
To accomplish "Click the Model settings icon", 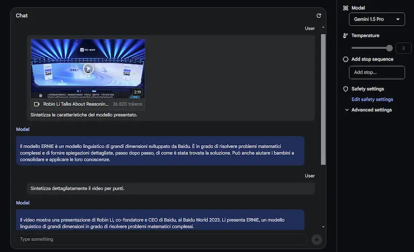I will pyautogui.click(x=345, y=8).
